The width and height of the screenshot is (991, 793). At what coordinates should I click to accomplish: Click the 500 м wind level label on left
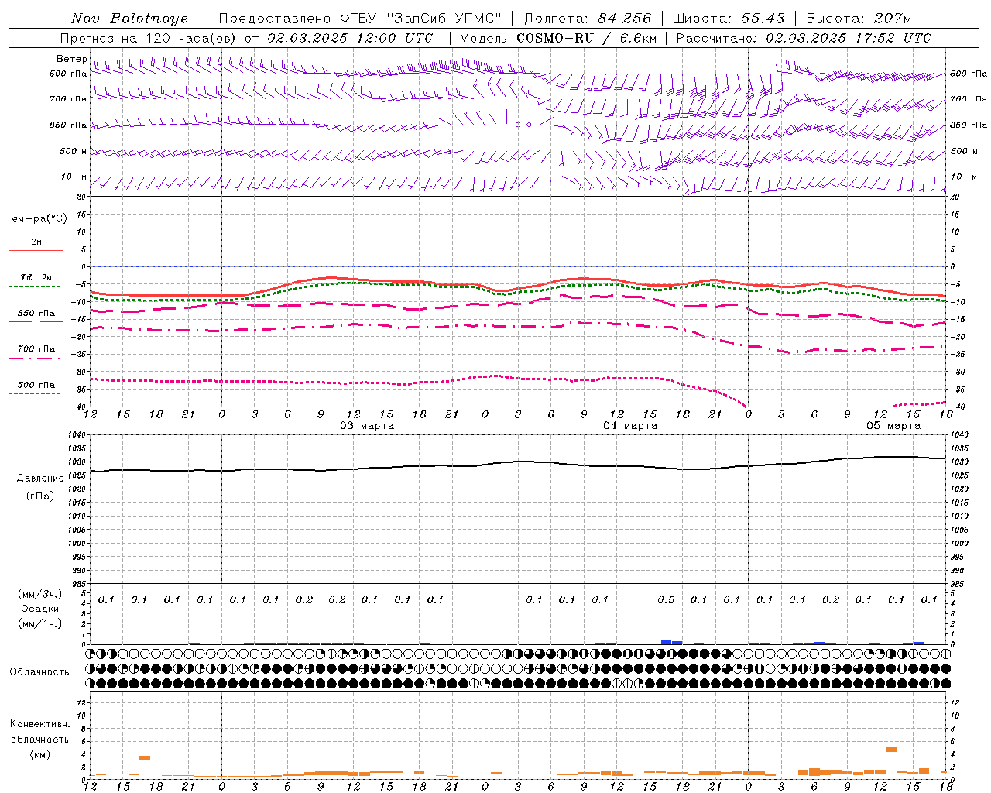[74, 151]
